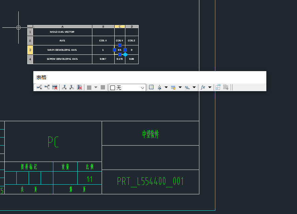Click the SCREW DEMOLDING AXIS cell
Viewport: 297px width, 214px height.
pos(62,59)
